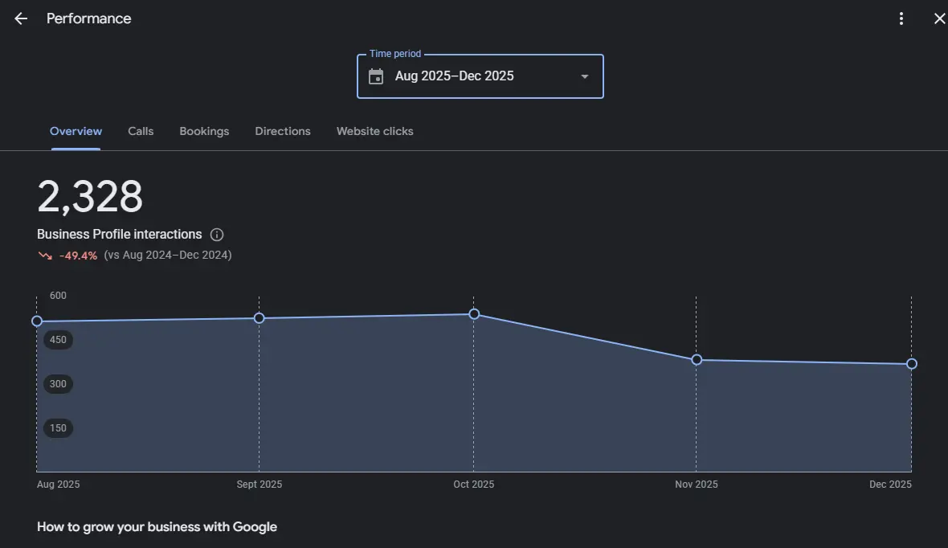The width and height of the screenshot is (948, 548).
Task: Click the Nov 2025 data point marker
Action: point(697,360)
